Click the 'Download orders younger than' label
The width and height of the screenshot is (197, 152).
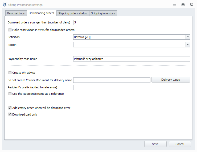coord(39,22)
